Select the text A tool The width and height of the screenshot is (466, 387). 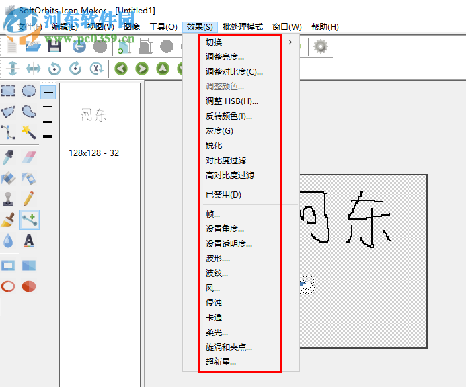pyautogui.click(x=29, y=241)
